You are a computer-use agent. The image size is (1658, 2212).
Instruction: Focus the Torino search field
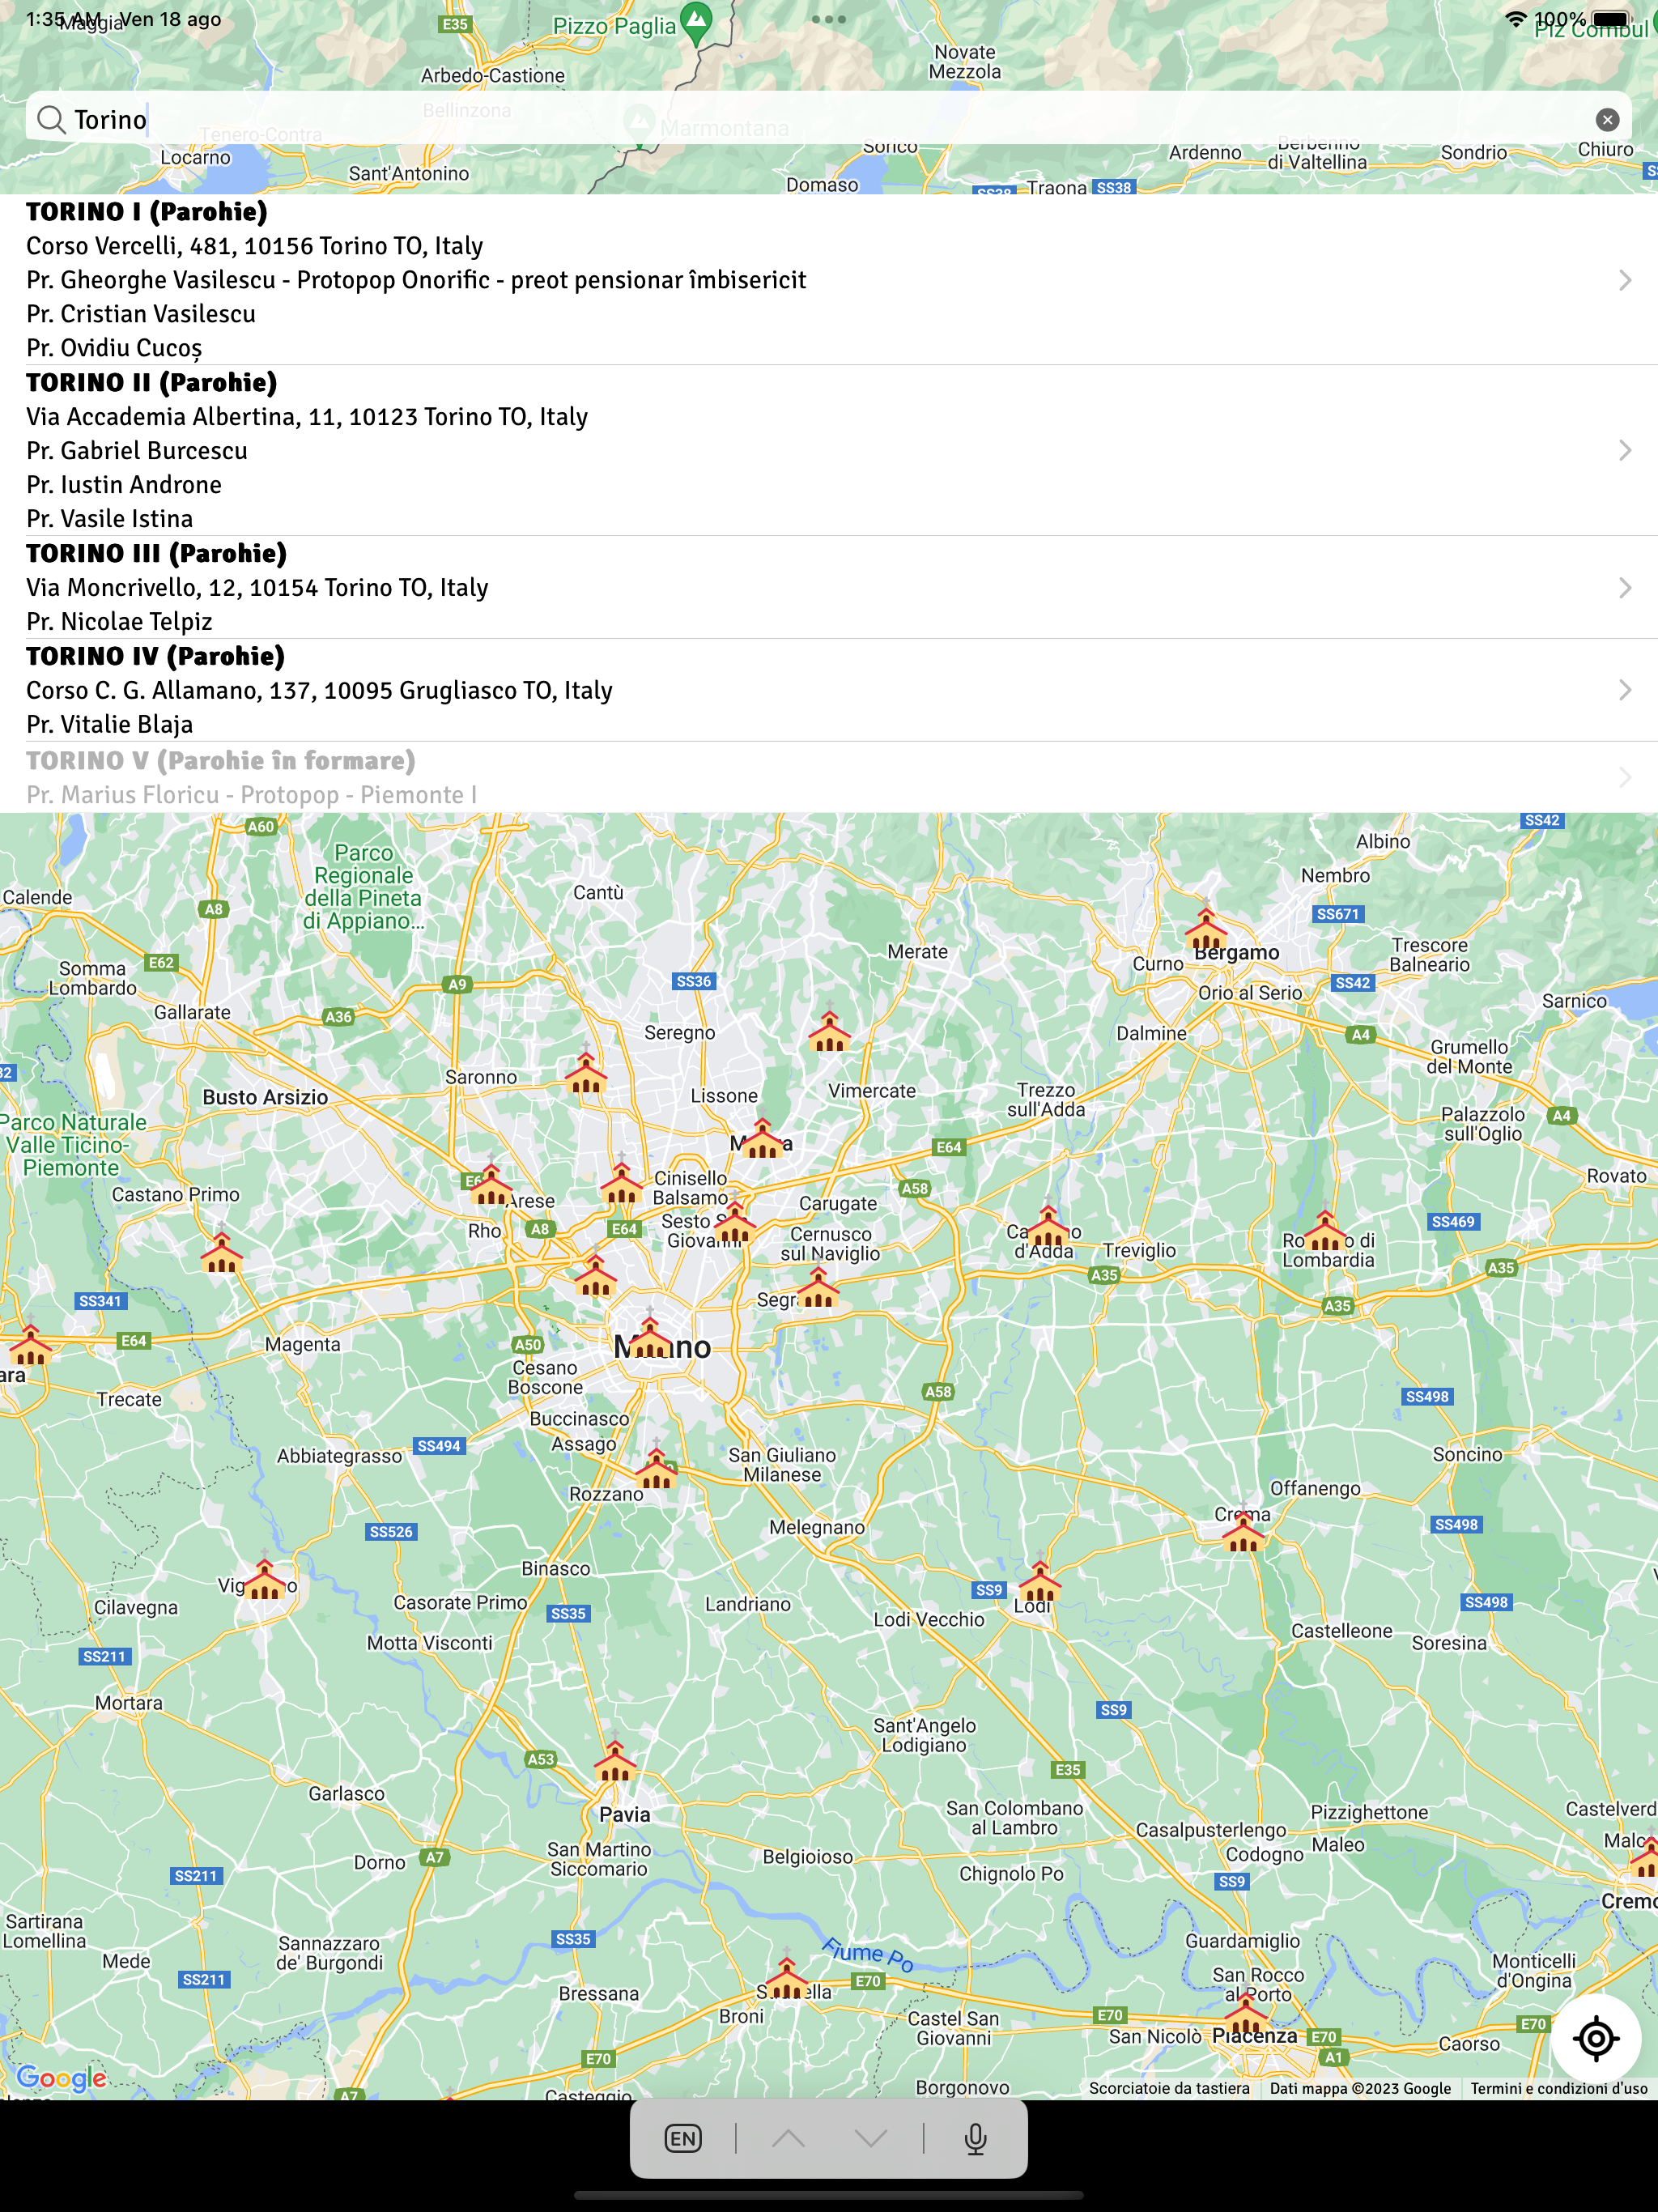[828, 120]
